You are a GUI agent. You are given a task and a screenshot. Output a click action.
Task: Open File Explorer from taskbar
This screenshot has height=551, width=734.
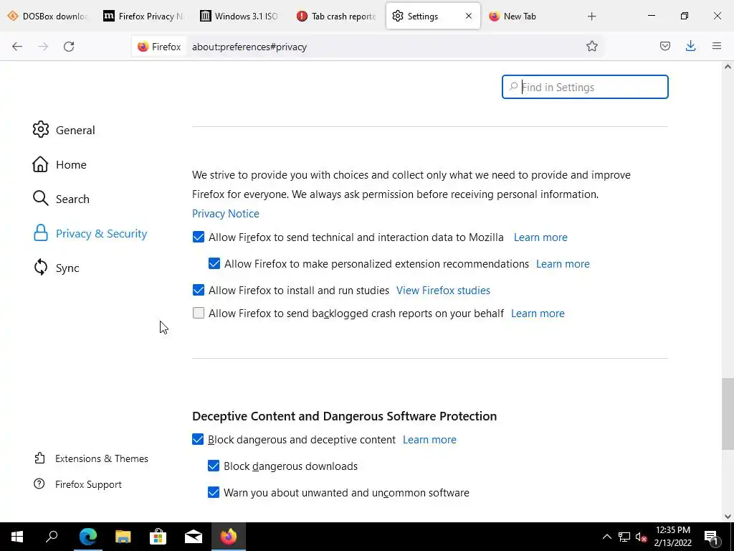click(123, 537)
